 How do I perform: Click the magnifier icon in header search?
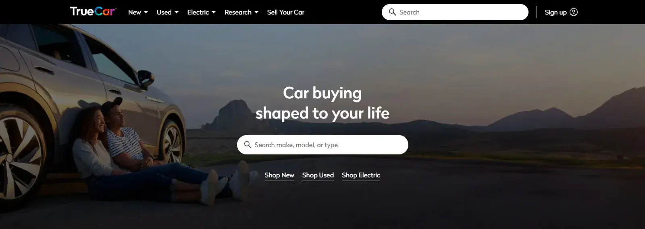[x=392, y=12]
